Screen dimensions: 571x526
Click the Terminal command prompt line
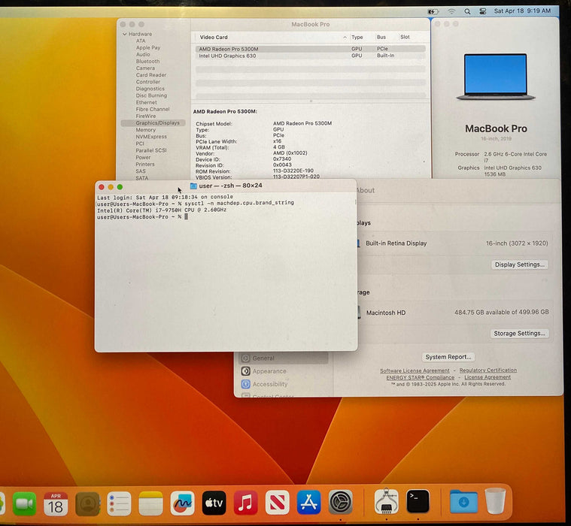coord(142,217)
